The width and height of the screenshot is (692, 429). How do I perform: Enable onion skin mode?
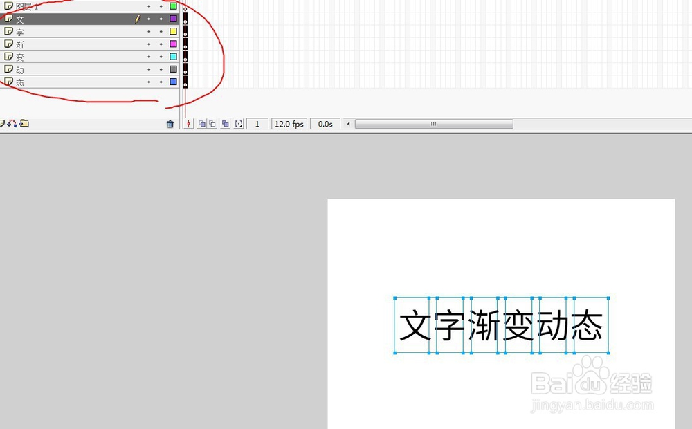(203, 123)
